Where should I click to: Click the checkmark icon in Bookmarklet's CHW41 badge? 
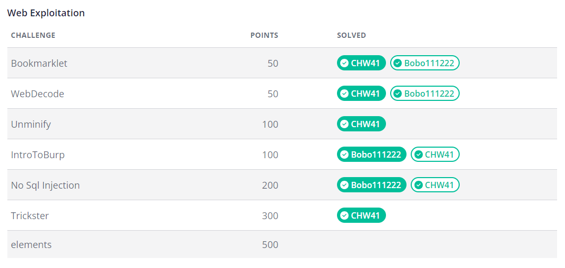[x=344, y=63]
